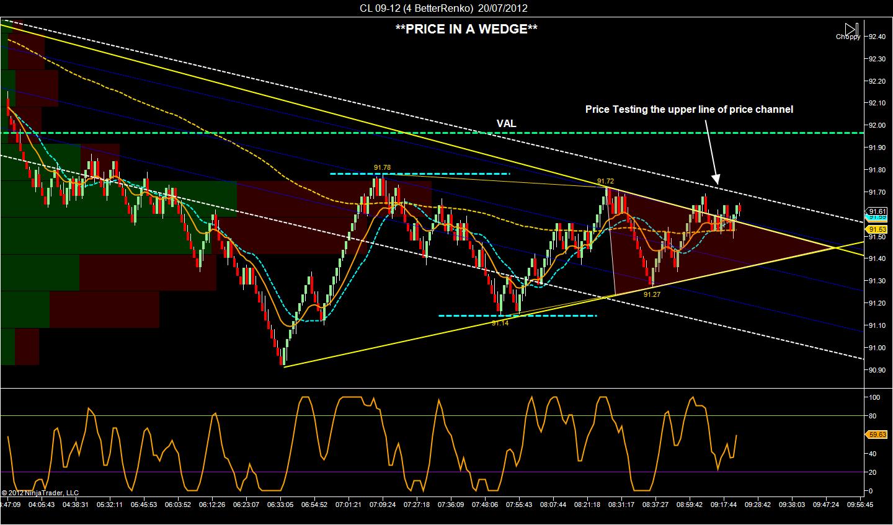Click the **PRICE IN A WEDGE** heading
Viewport: 893px width, 525px height.
coord(466,29)
